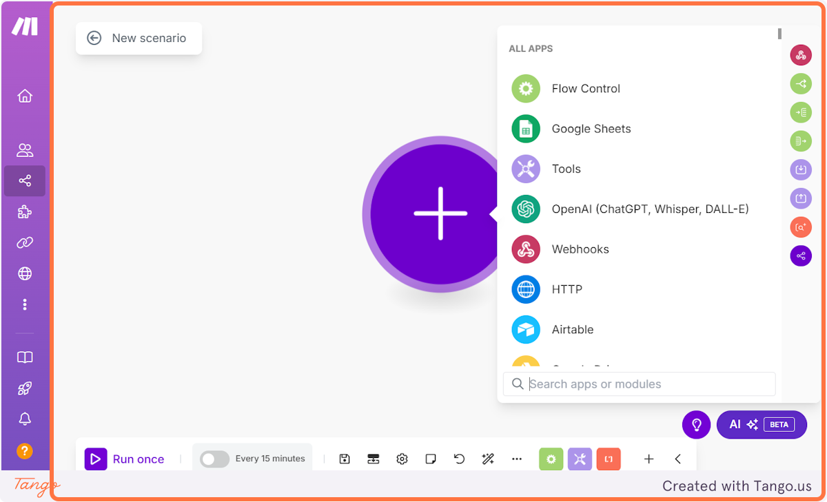Open Webhooks globe icon in sidebar
The width and height of the screenshot is (827, 502).
(25, 273)
